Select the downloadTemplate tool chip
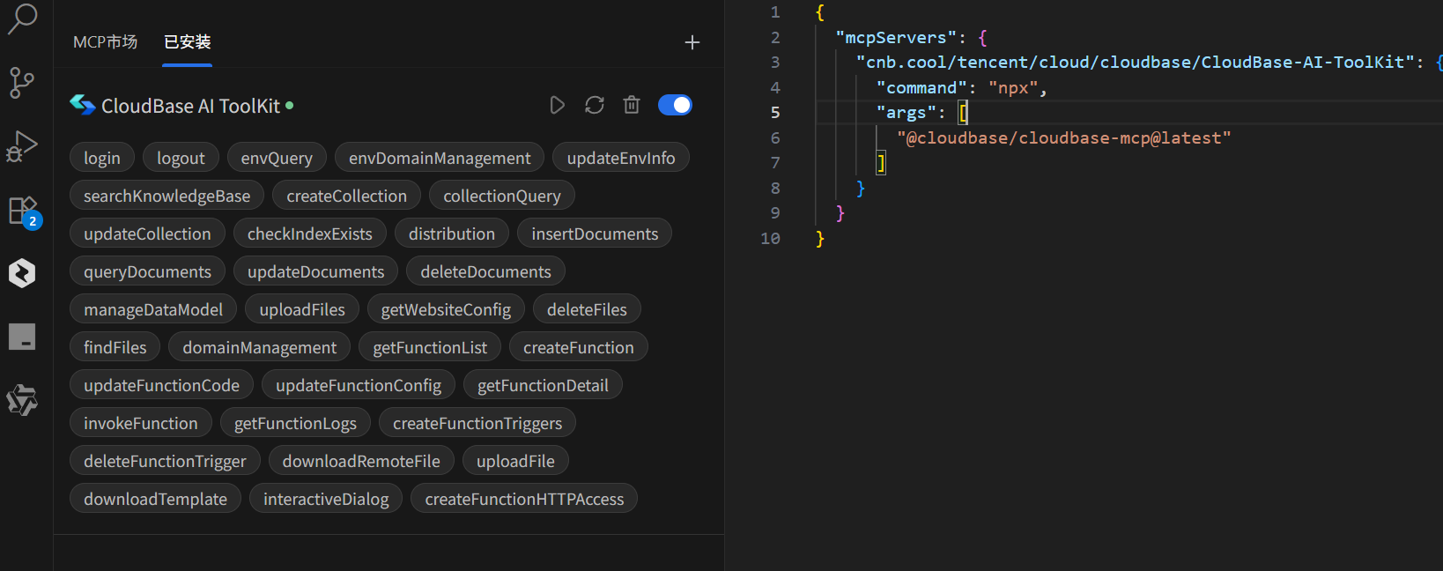This screenshot has width=1443, height=571. (155, 499)
